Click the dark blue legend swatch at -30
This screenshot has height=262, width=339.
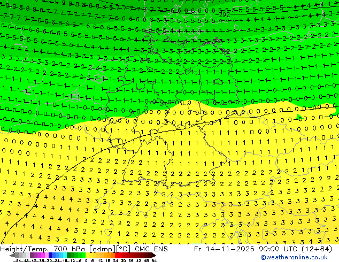pos(50,255)
